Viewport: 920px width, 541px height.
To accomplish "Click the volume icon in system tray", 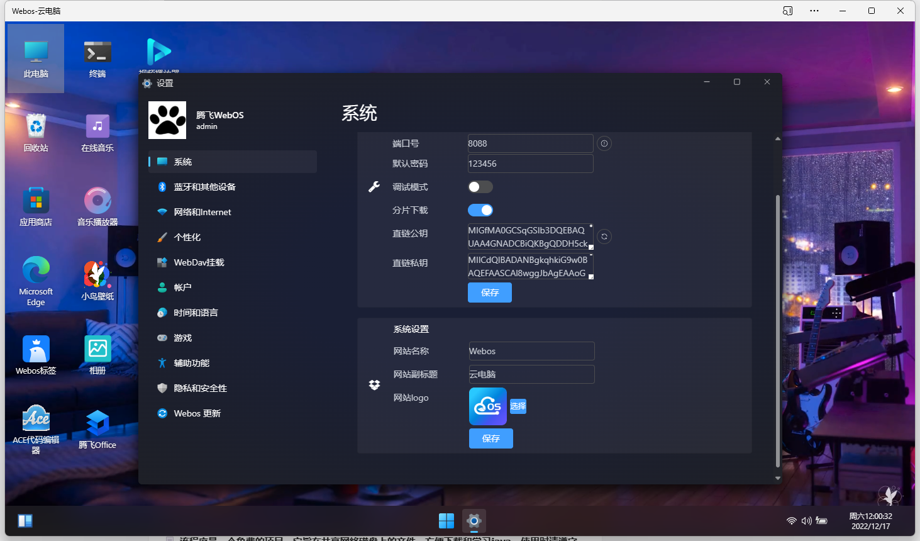I will click(807, 521).
